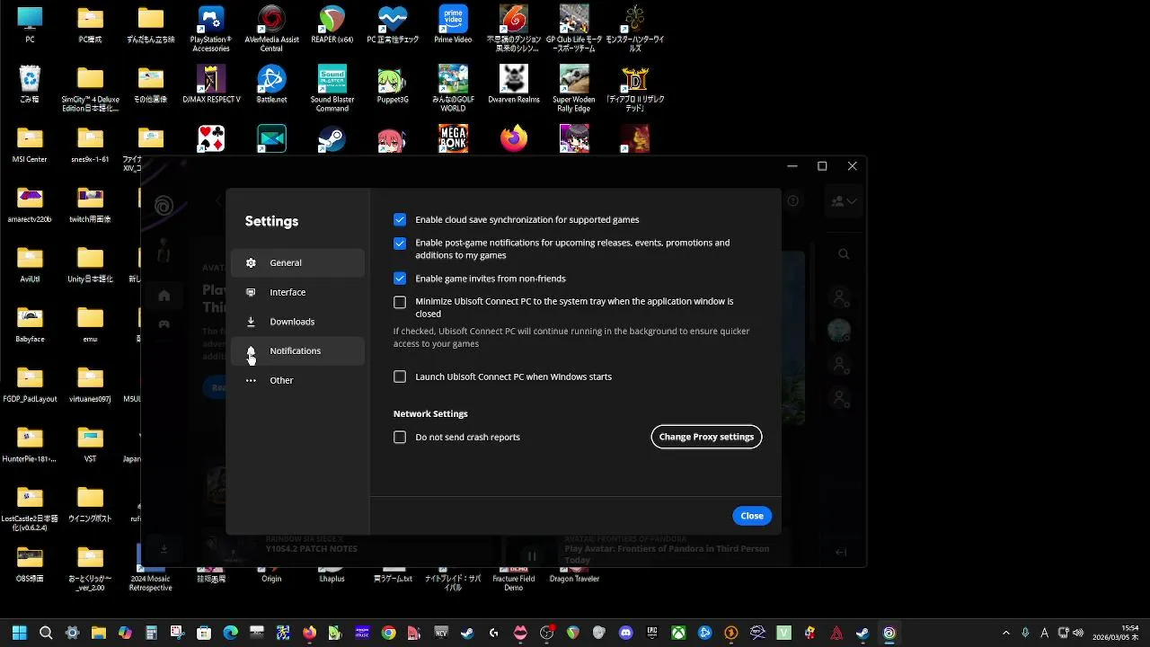The width and height of the screenshot is (1150, 647).
Task: Disable cloud save synchronization checkbox
Action: 400,219
